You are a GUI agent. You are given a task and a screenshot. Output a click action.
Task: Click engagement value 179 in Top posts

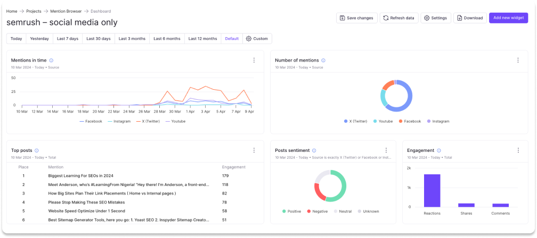coord(225,176)
